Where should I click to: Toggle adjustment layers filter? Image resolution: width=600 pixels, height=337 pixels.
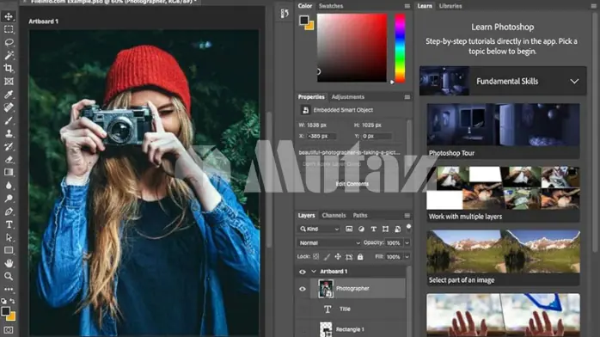tap(361, 230)
